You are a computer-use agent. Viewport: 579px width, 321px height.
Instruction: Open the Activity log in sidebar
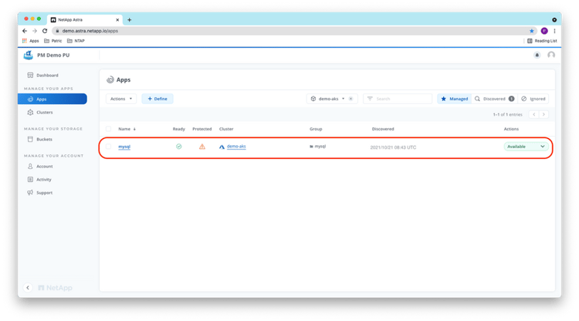[45, 179]
